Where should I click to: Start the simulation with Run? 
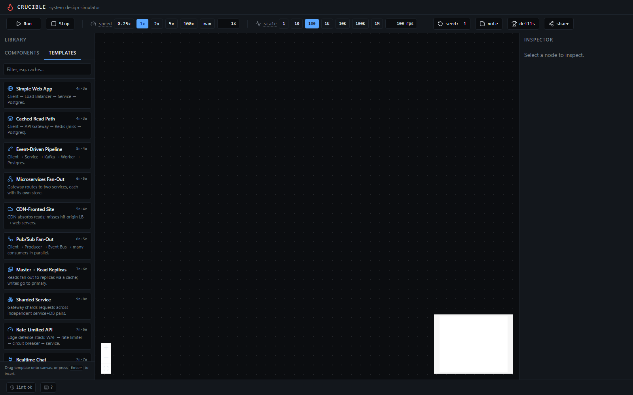pos(24,24)
